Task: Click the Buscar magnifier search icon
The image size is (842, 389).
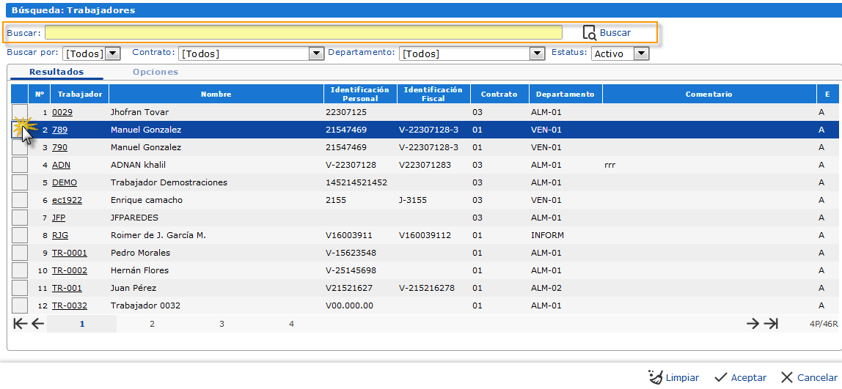Action: (589, 33)
